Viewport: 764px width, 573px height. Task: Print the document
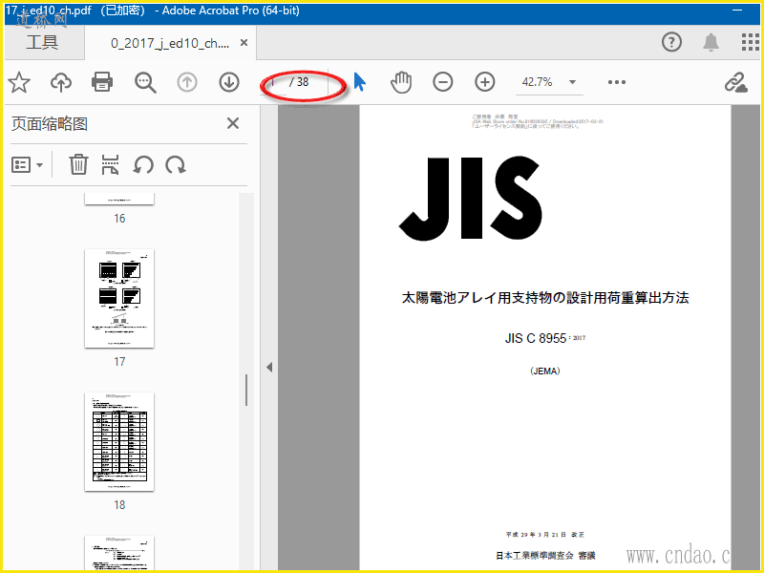pos(102,82)
